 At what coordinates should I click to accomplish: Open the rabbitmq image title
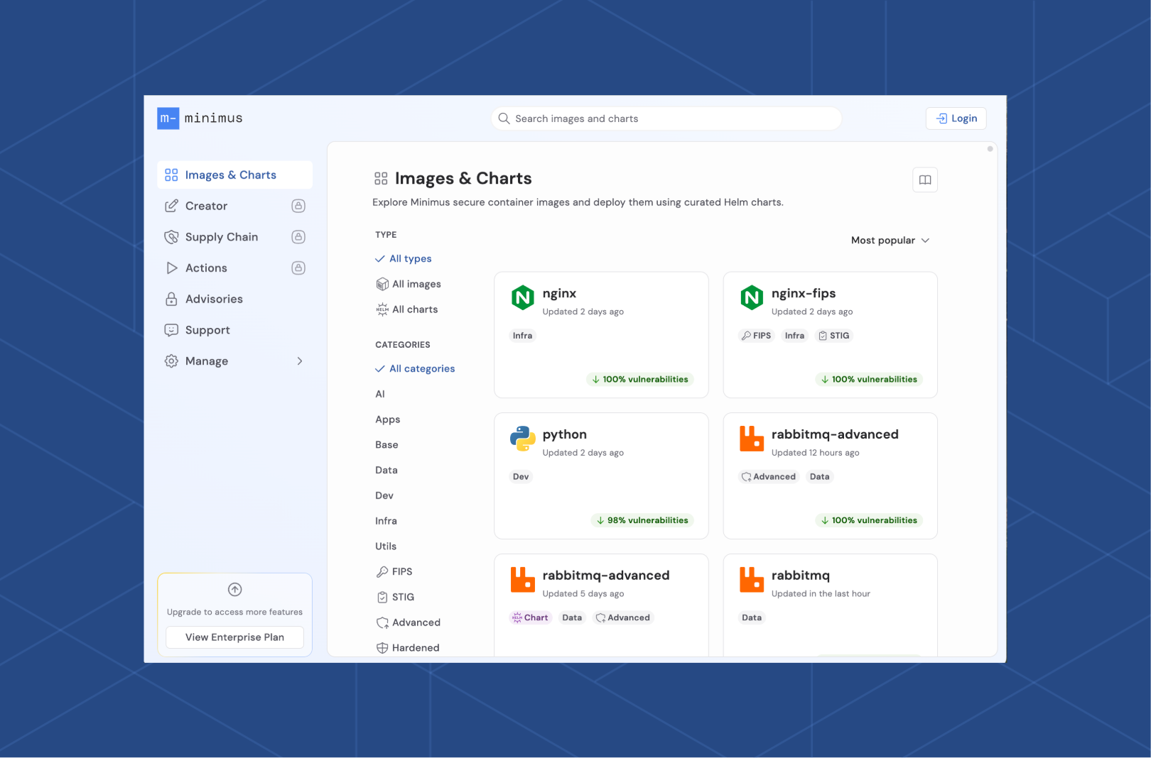[x=801, y=576]
